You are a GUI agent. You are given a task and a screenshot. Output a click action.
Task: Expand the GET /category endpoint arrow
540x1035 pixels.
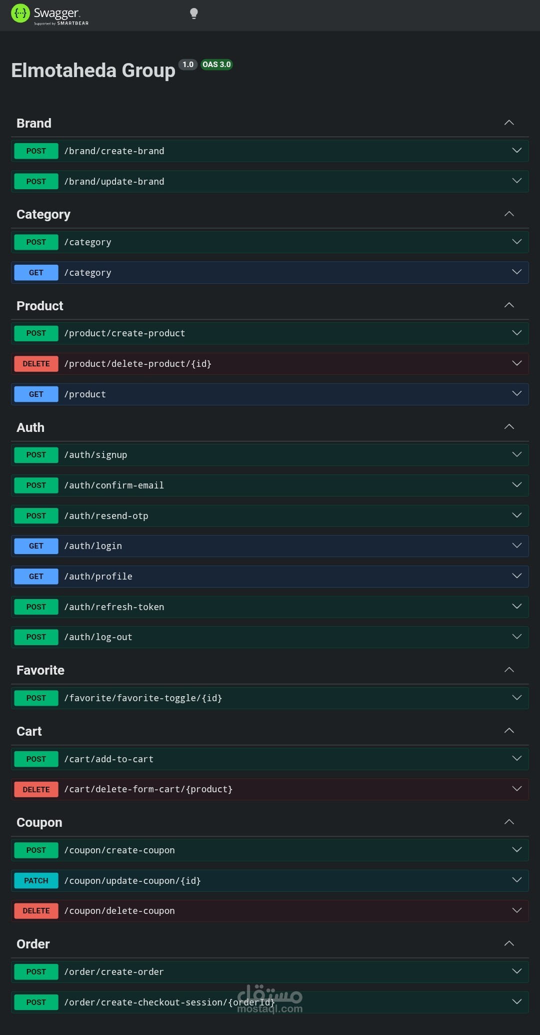click(x=517, y=272)
